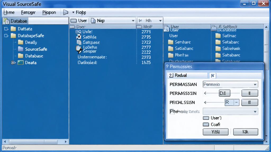Screen dimensions: 271x152
Task: Select the Databae panel tab
Action: (16, 21)
